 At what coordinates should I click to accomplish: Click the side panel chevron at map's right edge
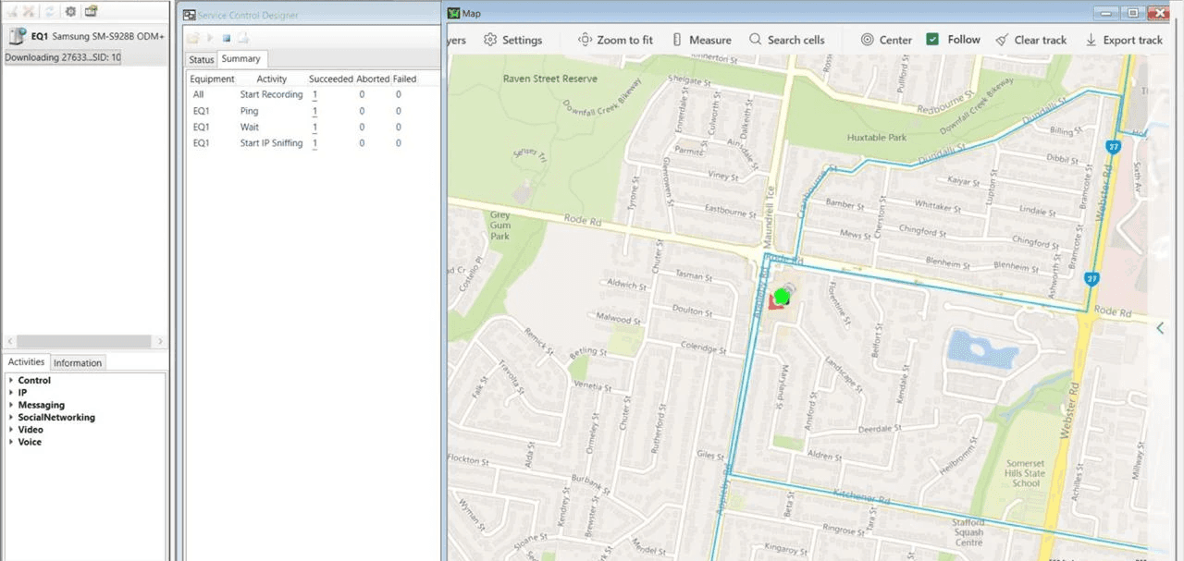tap(1160, 328)
